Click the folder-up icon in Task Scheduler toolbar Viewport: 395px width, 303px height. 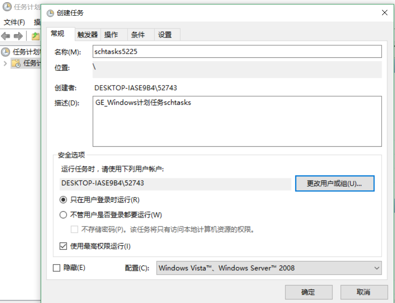(x=35, y=36)
